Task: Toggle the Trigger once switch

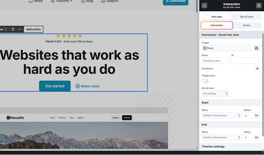Action: 205,81
